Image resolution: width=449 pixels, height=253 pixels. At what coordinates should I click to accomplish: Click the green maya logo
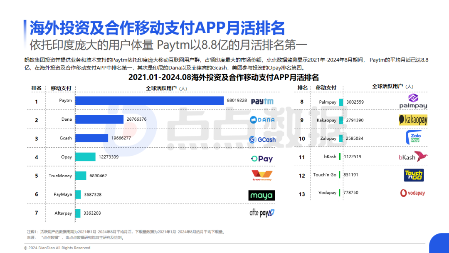[262, 196]
